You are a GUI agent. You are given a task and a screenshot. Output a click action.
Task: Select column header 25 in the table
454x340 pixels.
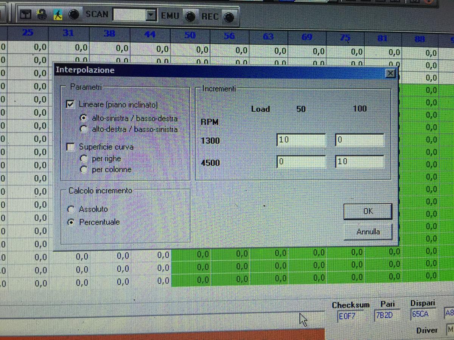coord(28,33)
